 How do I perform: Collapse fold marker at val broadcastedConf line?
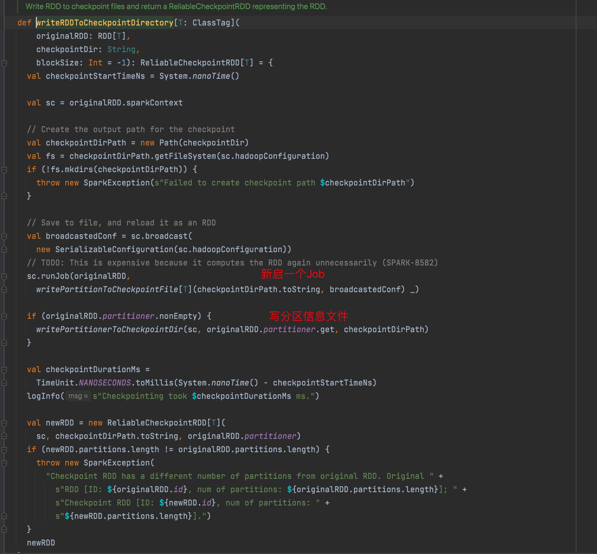tap(4, 236)
